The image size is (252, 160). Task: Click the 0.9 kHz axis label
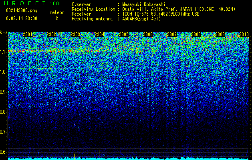click(3, 92)
